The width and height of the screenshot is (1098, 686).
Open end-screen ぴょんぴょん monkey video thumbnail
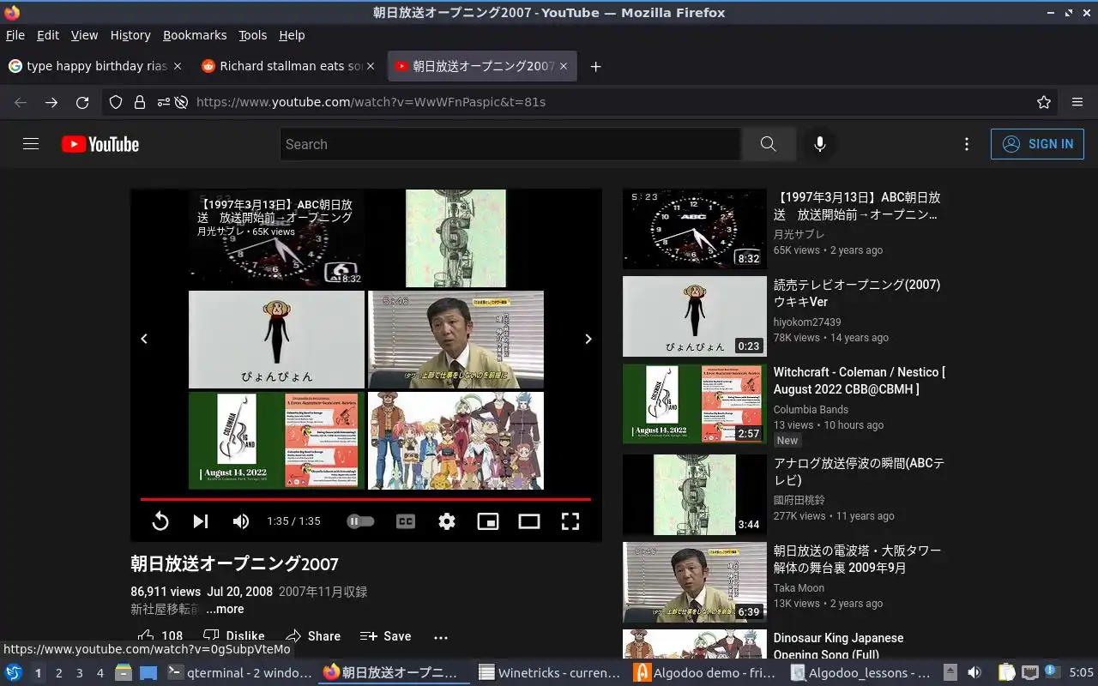276,340
